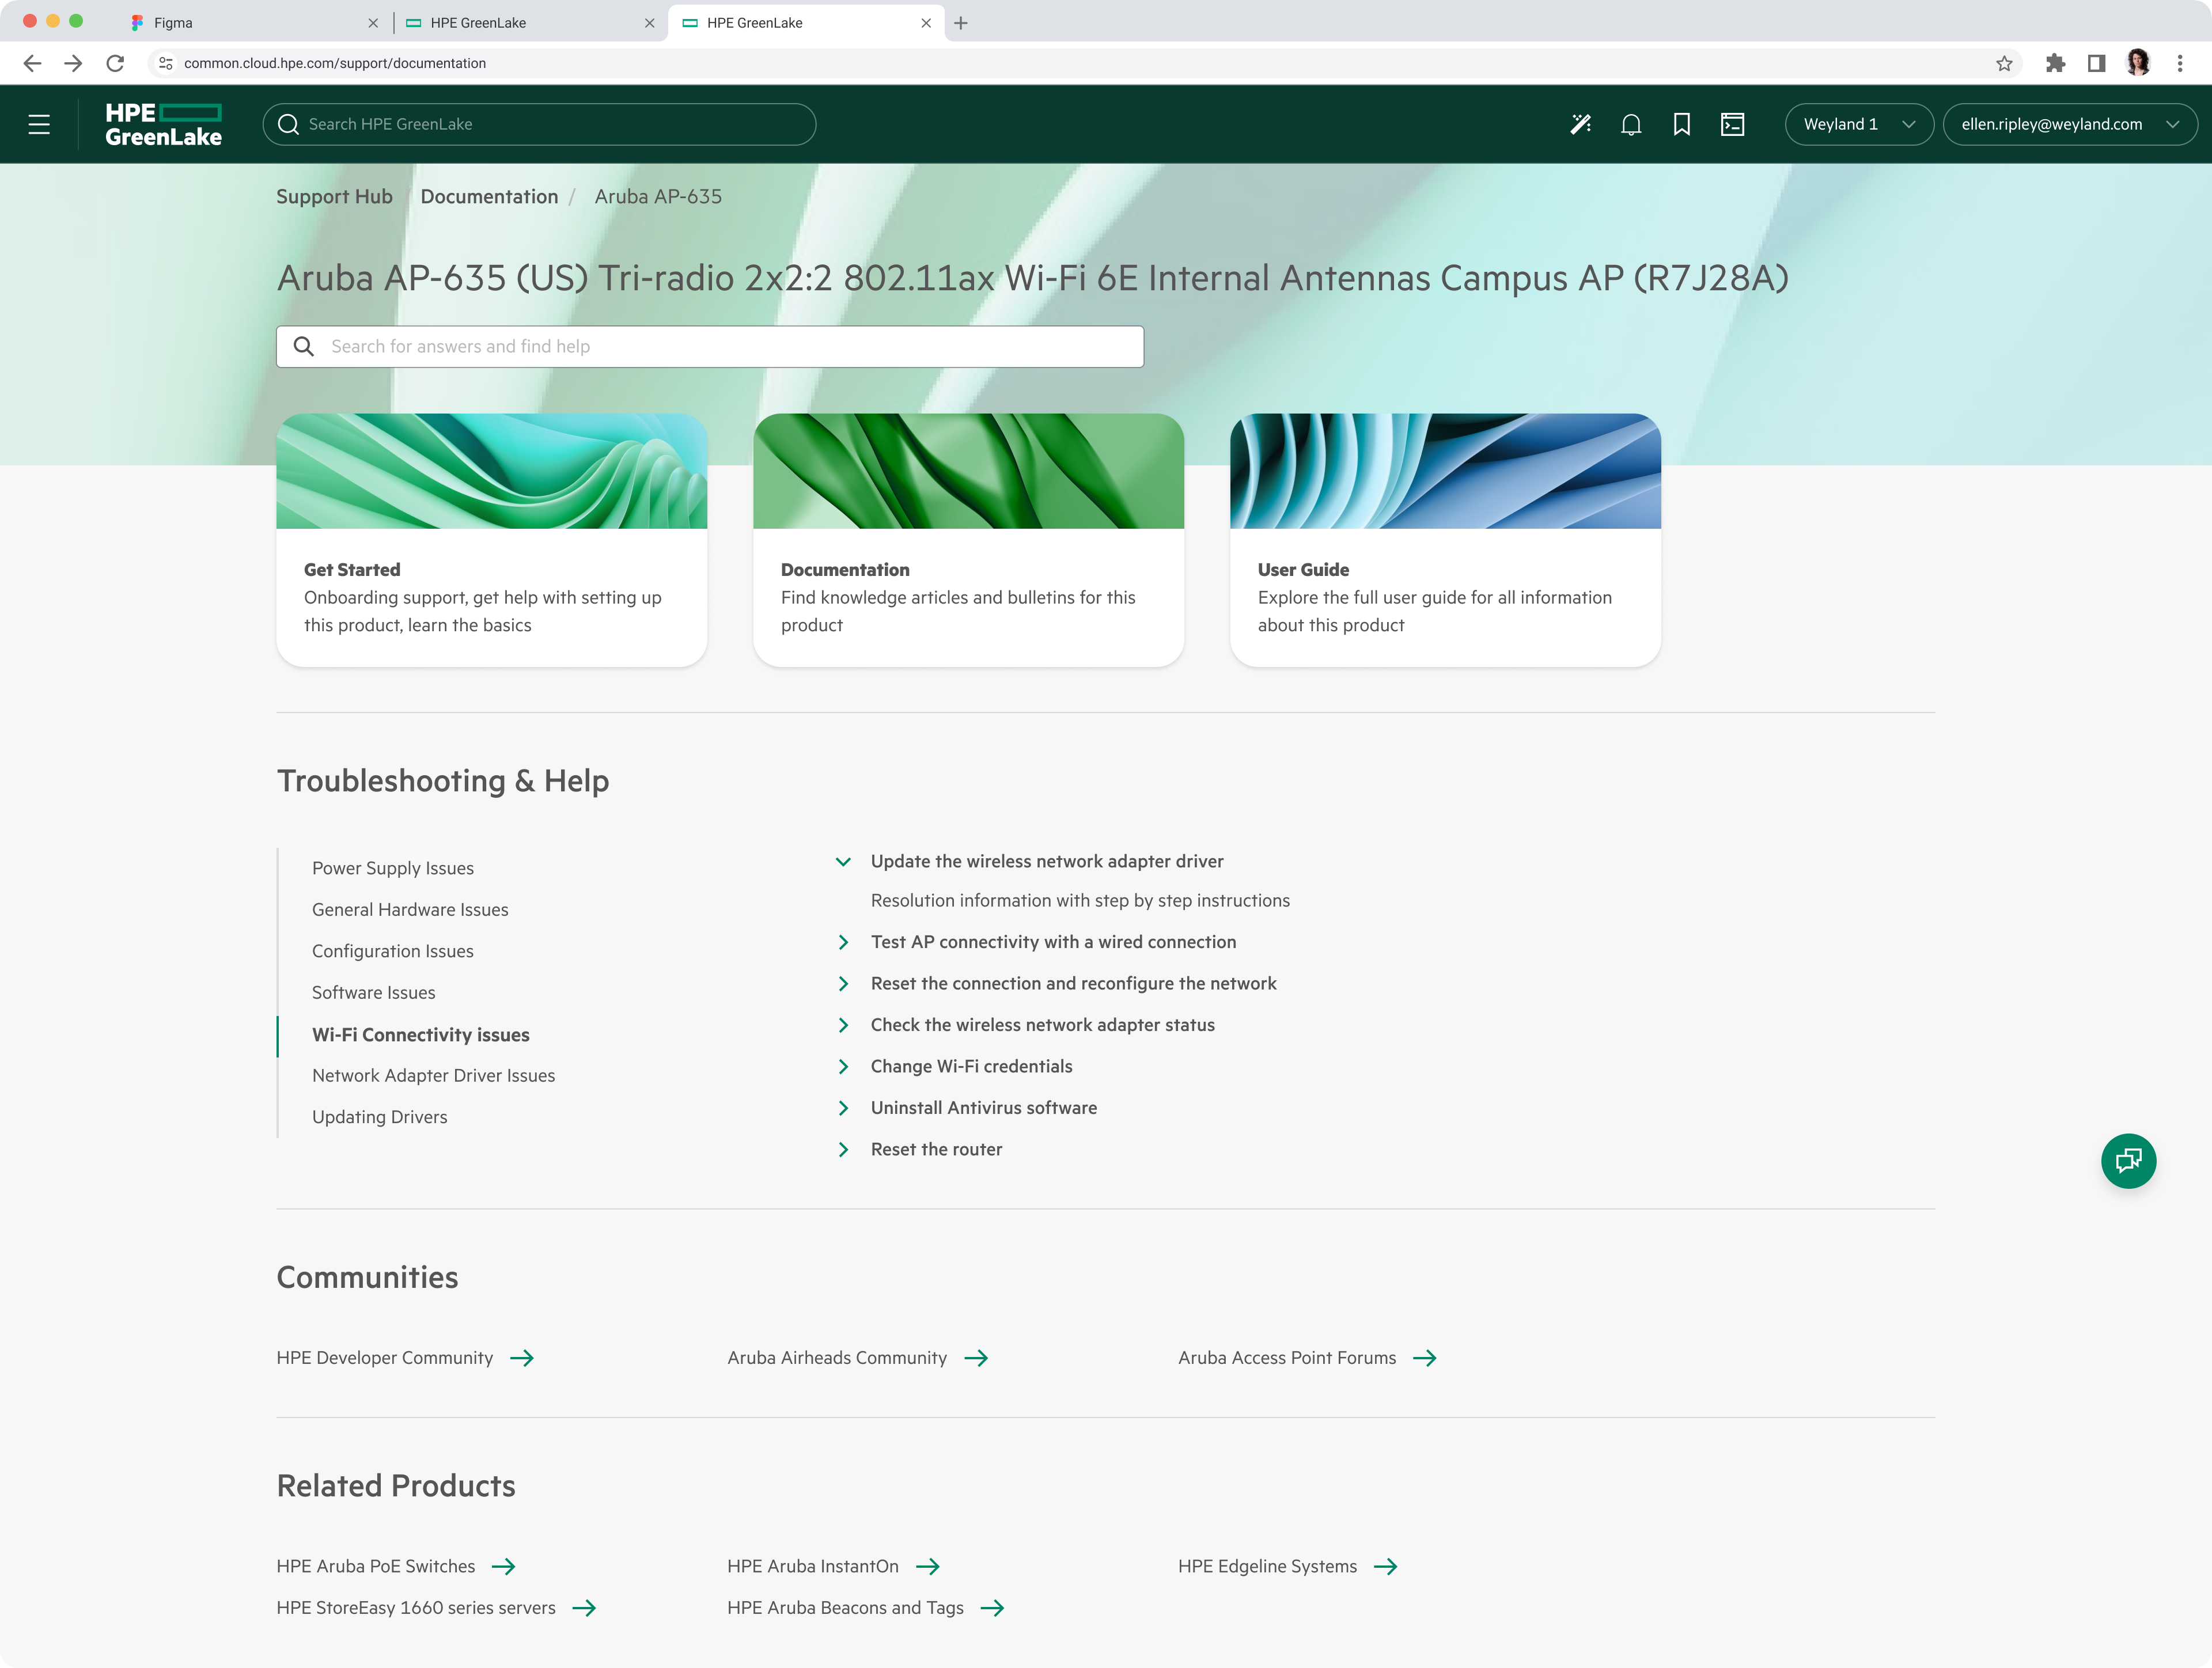Click the magnifier in the HPE GreenLake search bar
This screenshot has height=1668, width=2212.
point(289,124)
